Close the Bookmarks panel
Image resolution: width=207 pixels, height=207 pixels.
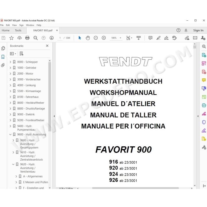tap(47, 46)
